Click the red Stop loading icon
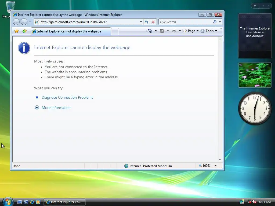 pyautogui.click(x=153, y=22)
